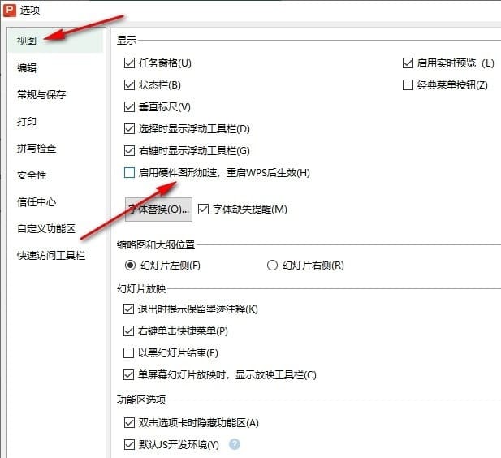
Task: Click the 显示 section heading
Action: click(127, 41)
